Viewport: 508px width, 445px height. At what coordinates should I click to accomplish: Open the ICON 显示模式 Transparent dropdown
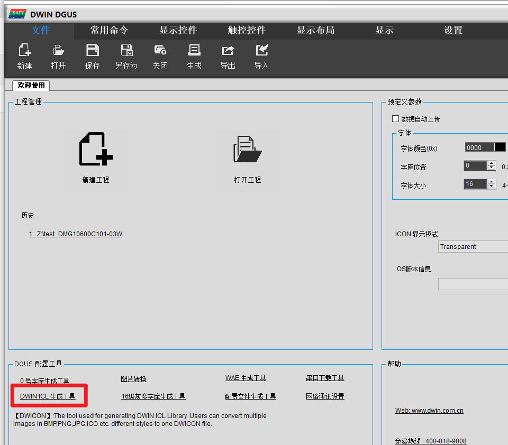[473, 247]
